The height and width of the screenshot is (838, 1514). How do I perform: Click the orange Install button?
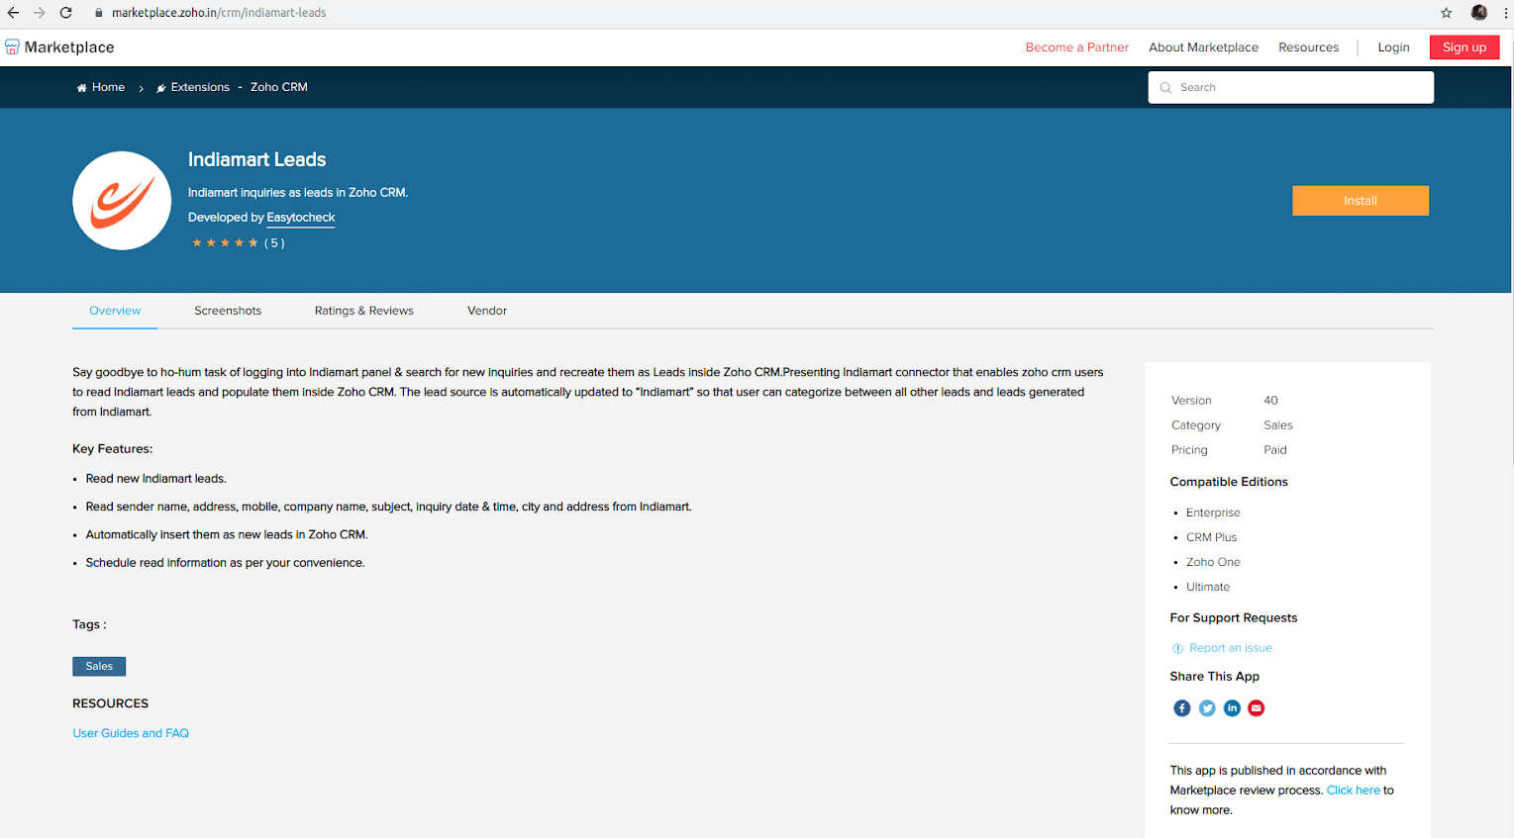1361,201
